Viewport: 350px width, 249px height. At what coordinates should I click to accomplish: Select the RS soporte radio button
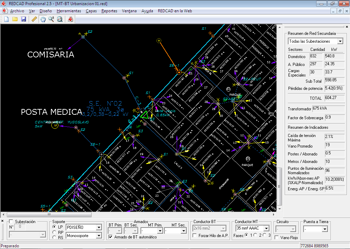54,237
